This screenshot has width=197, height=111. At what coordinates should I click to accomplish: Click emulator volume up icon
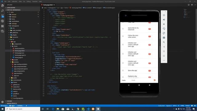click(x=164, y=20)
